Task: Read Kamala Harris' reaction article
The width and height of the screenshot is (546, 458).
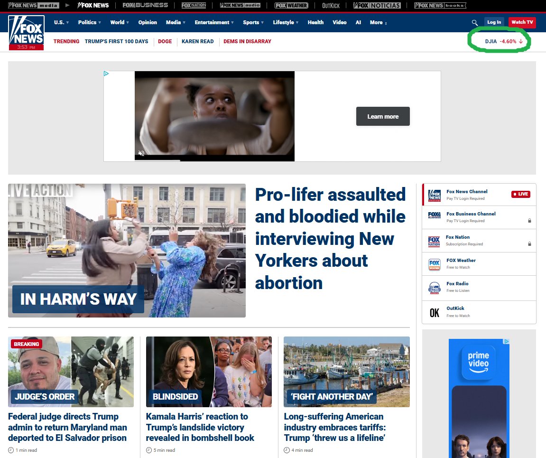Action: 200,427
